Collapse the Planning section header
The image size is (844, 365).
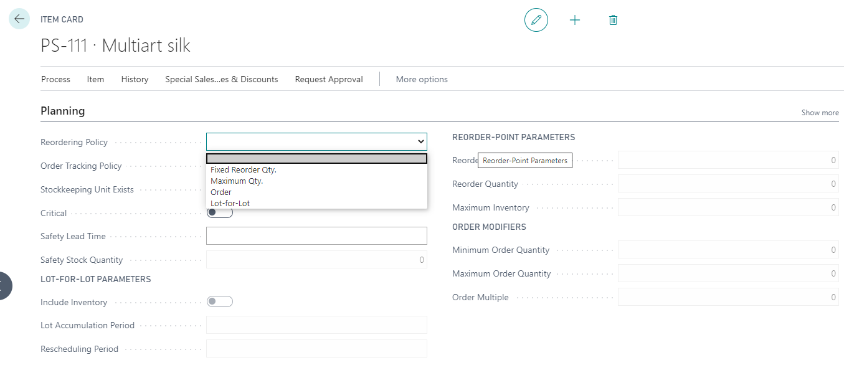[63, 111]
